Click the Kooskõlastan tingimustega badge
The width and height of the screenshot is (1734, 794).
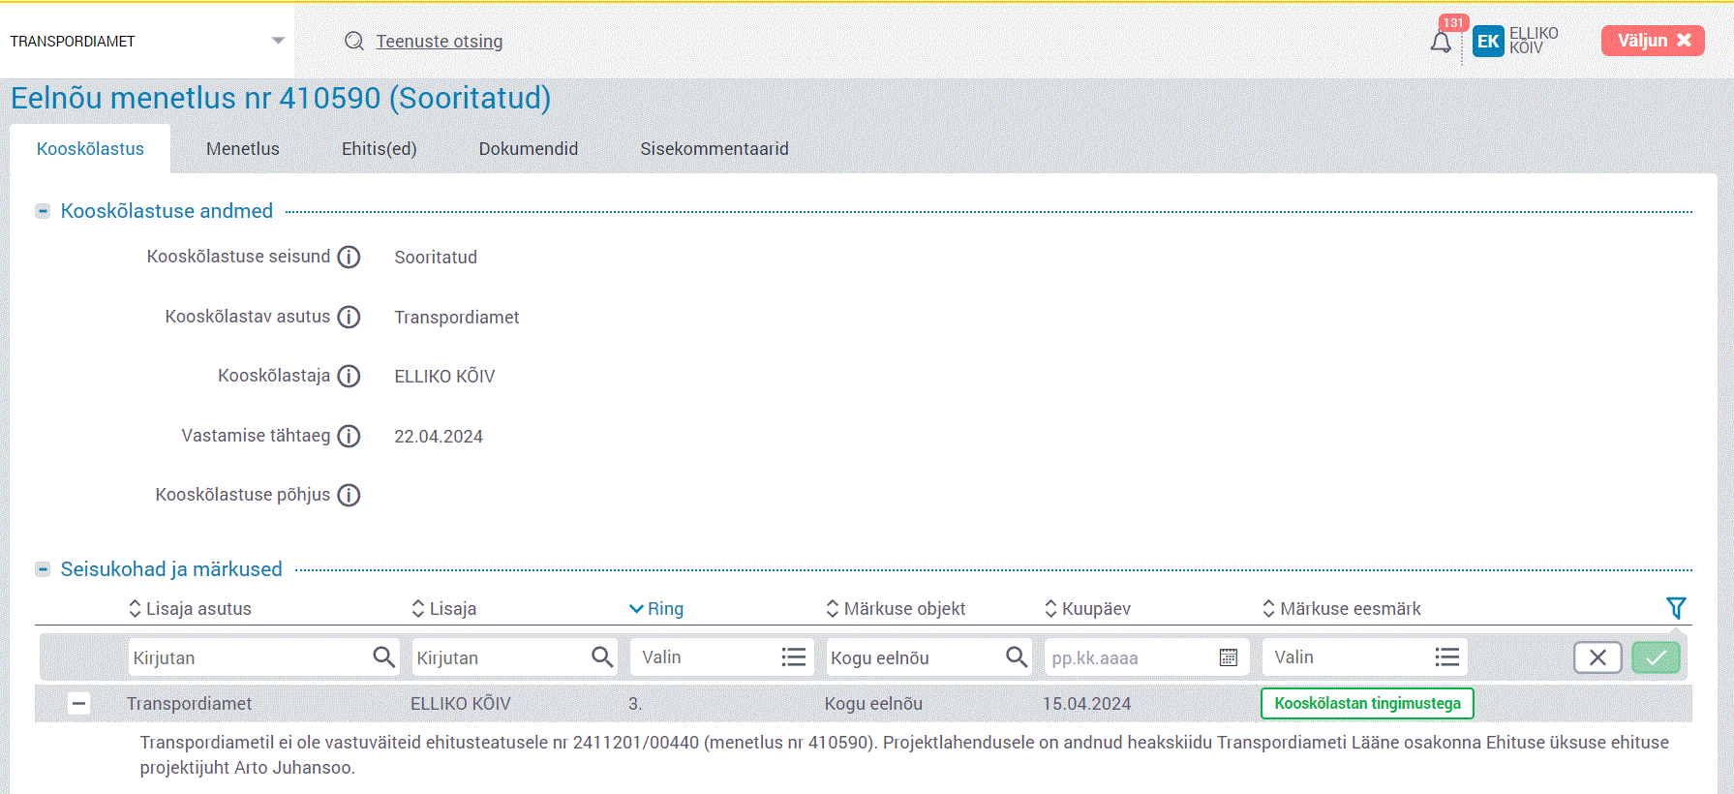1367,704
